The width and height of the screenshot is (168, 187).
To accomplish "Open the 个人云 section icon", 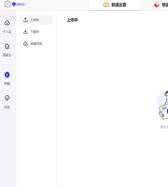I will coord(7,23).
